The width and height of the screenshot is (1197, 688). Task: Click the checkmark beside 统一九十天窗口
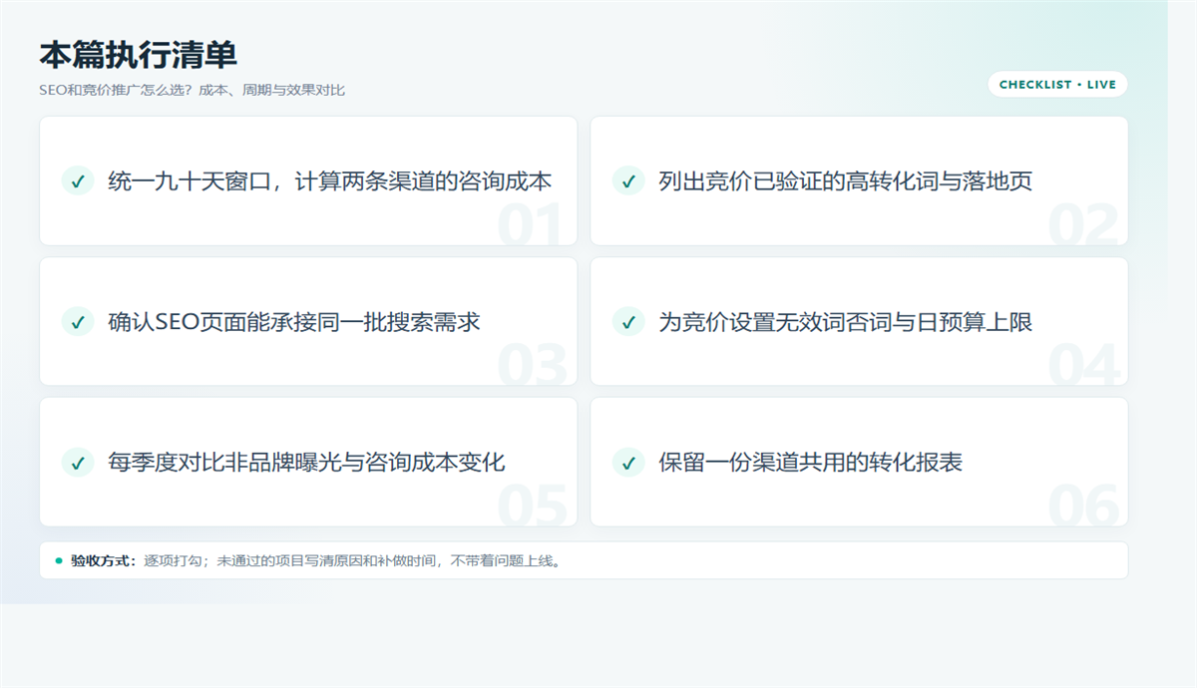pyautogui.click(x=78, y=181)
